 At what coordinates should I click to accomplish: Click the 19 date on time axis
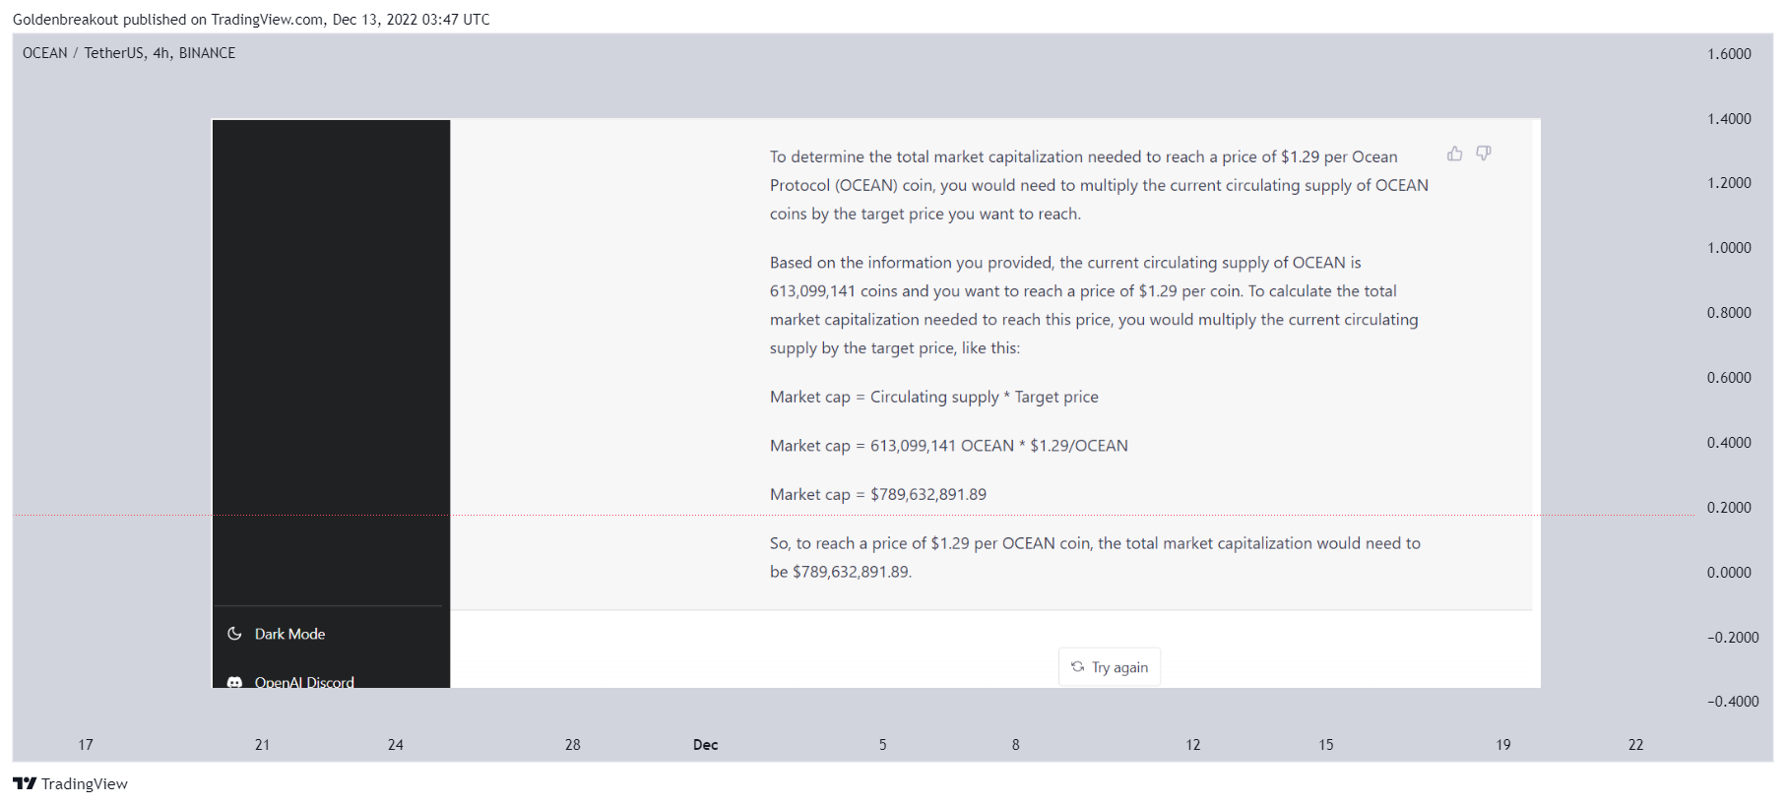pos(1502,745)
